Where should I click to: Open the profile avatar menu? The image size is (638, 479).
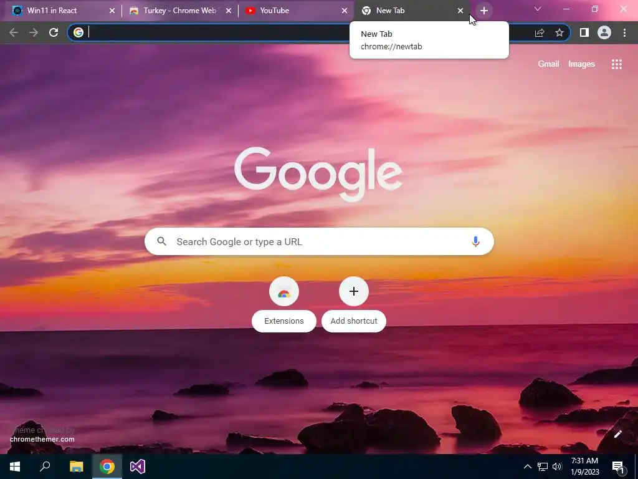click(x=604, y=32)
